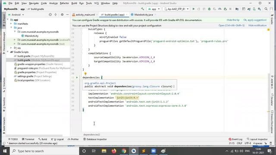Click the run gutter arrow beside dependencies
The width and height of the screenshot is (276, 155).
(x=77, y=77)
